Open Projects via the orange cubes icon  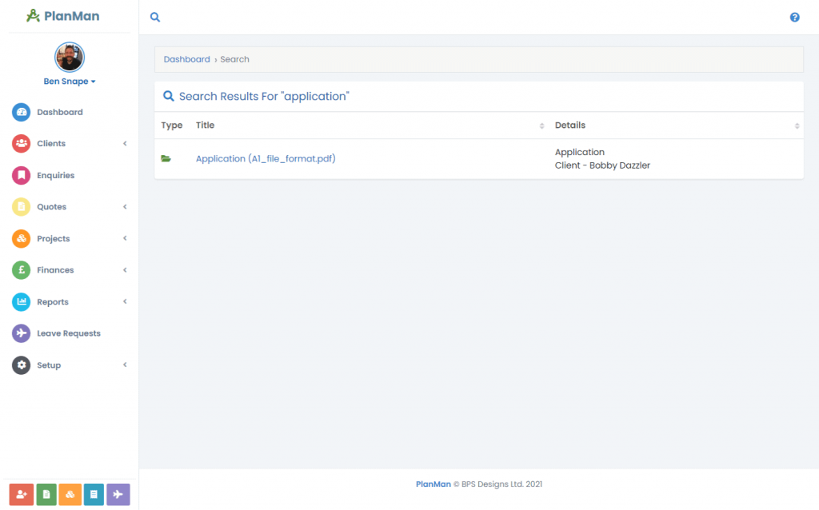click(x=22, y=238)
